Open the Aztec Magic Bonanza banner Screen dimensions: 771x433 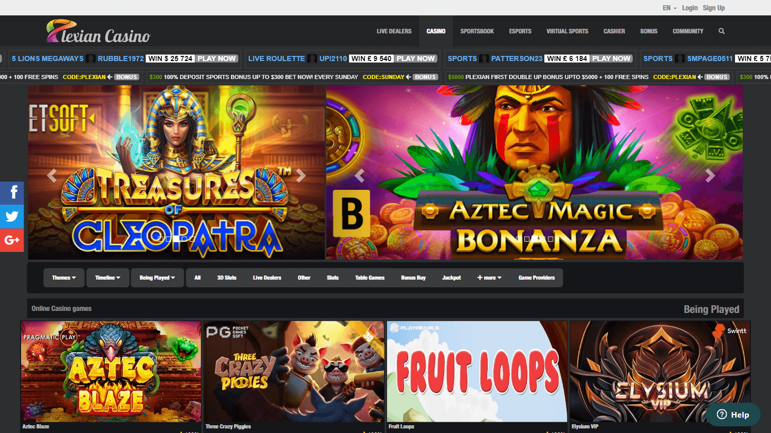pyautogui.click(x=535, y=172)
